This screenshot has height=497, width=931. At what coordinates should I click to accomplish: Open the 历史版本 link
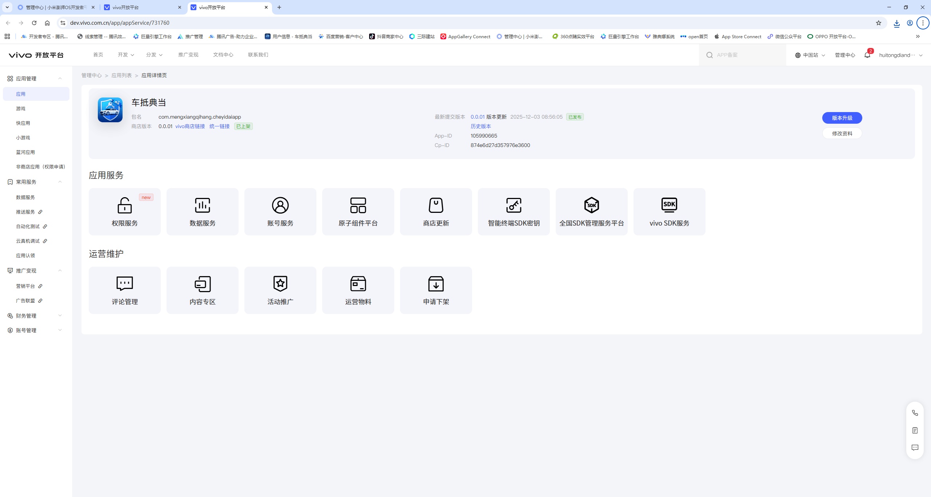point(480,126)
